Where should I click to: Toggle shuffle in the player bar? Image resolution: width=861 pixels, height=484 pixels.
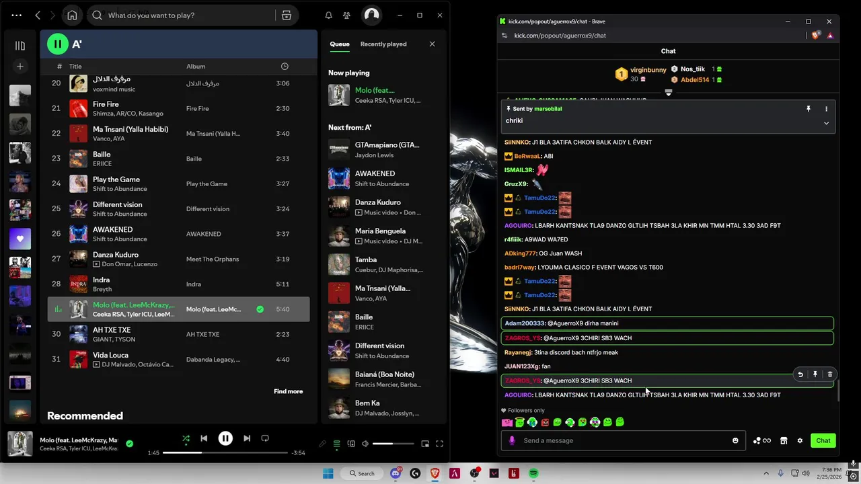pos(186,438)
